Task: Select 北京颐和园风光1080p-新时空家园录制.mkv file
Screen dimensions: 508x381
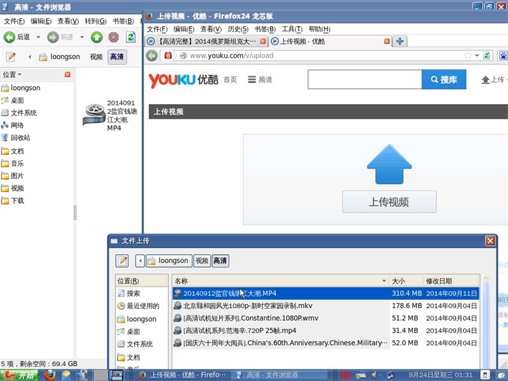Action: point(326,305)
